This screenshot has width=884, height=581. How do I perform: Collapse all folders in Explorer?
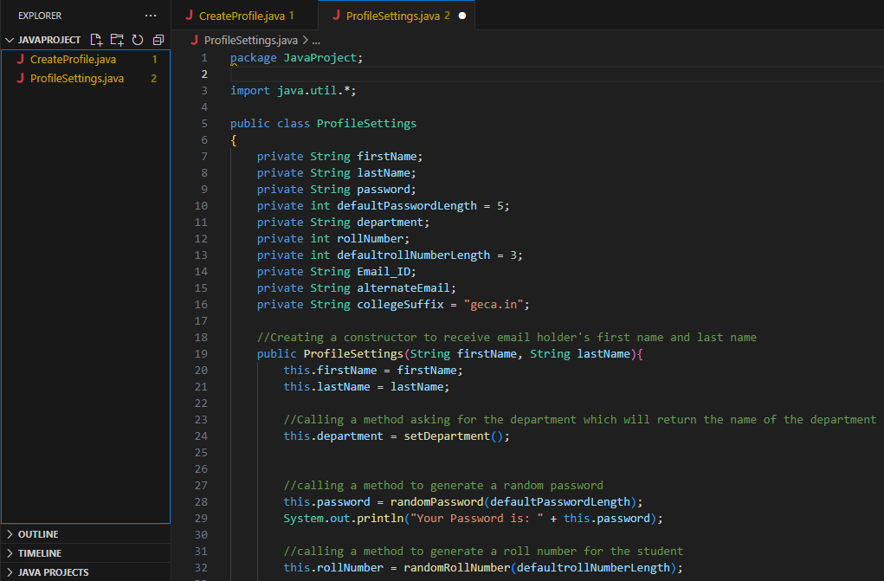[158, 40]
